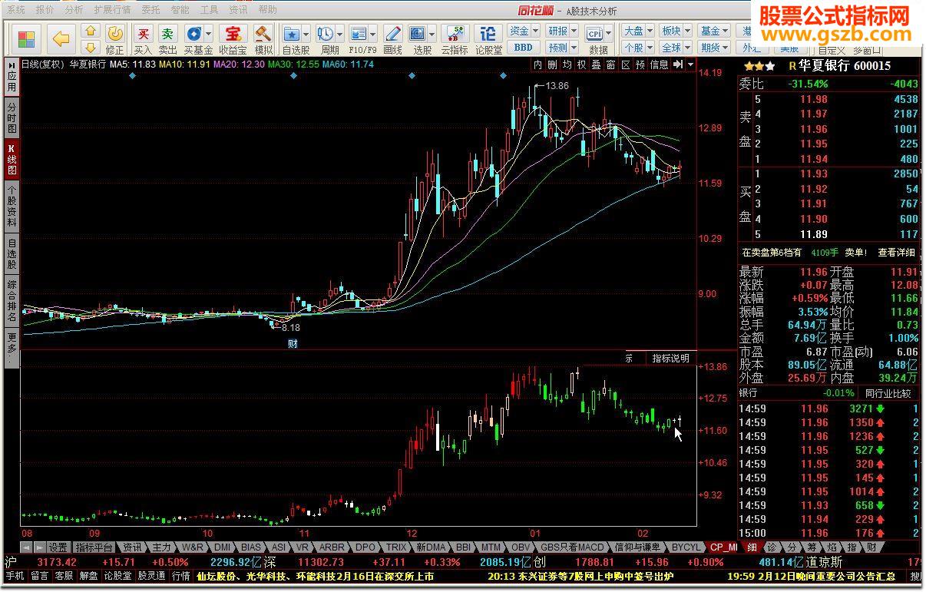Select the W&R indicator tab
Image resolution: width=926 pixels, height=592 pixels.
[x=192, y=547]
